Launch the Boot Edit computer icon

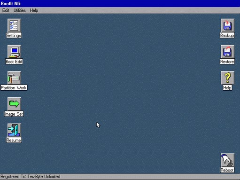point(14,52)
